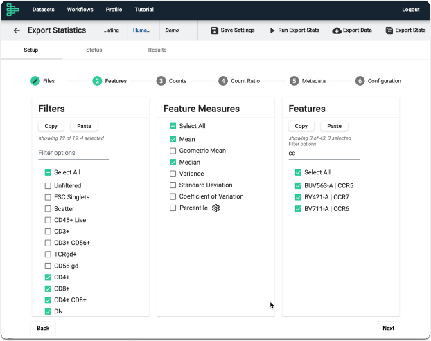This screenshot has height=341, width=431.
Task: Uncheck BUV563-A | CCR5 feature
Action: pyautogui.click(x=298, y=186)
